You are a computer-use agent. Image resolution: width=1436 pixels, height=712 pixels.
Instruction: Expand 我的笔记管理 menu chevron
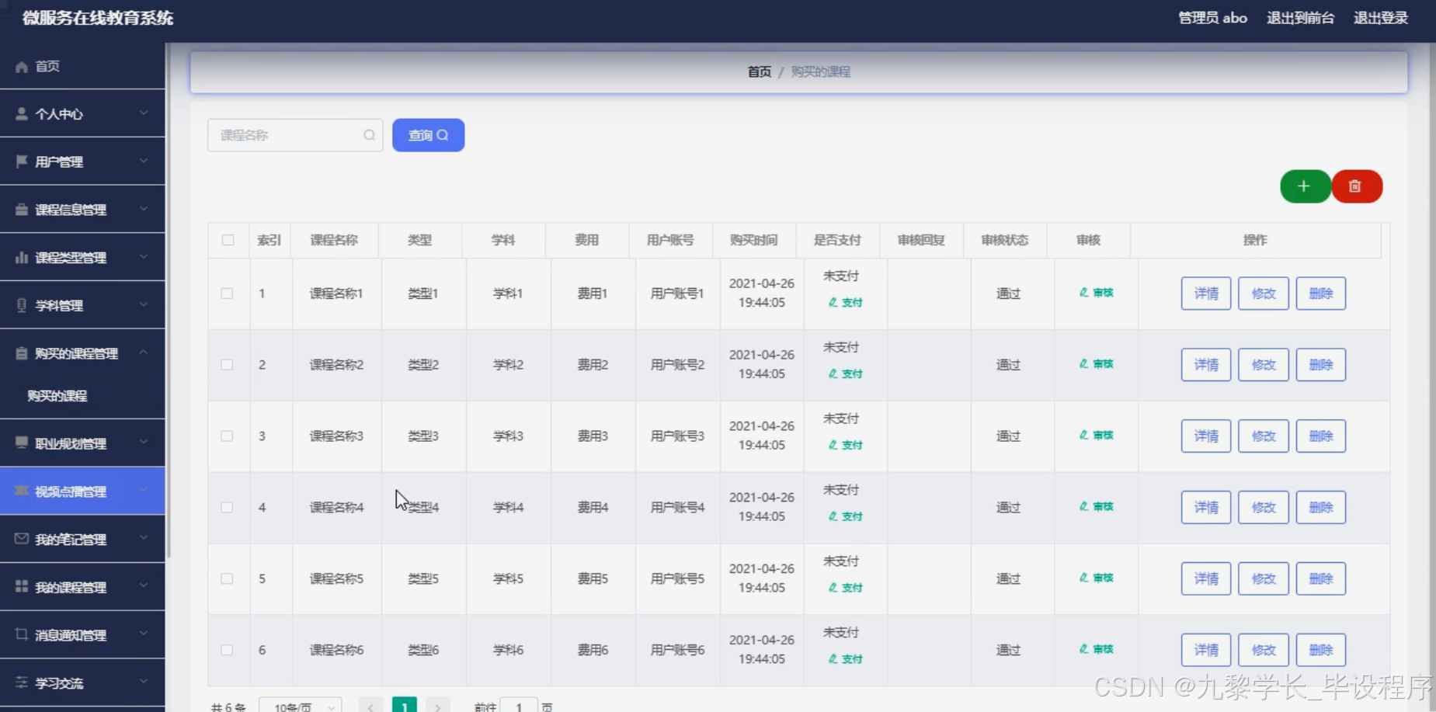144,538
